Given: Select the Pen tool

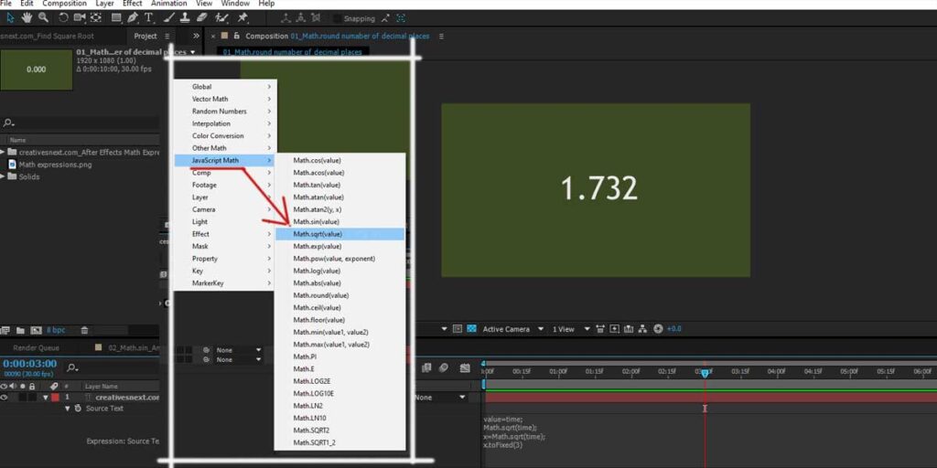Looking at the screenshot, I should [133, 17].
